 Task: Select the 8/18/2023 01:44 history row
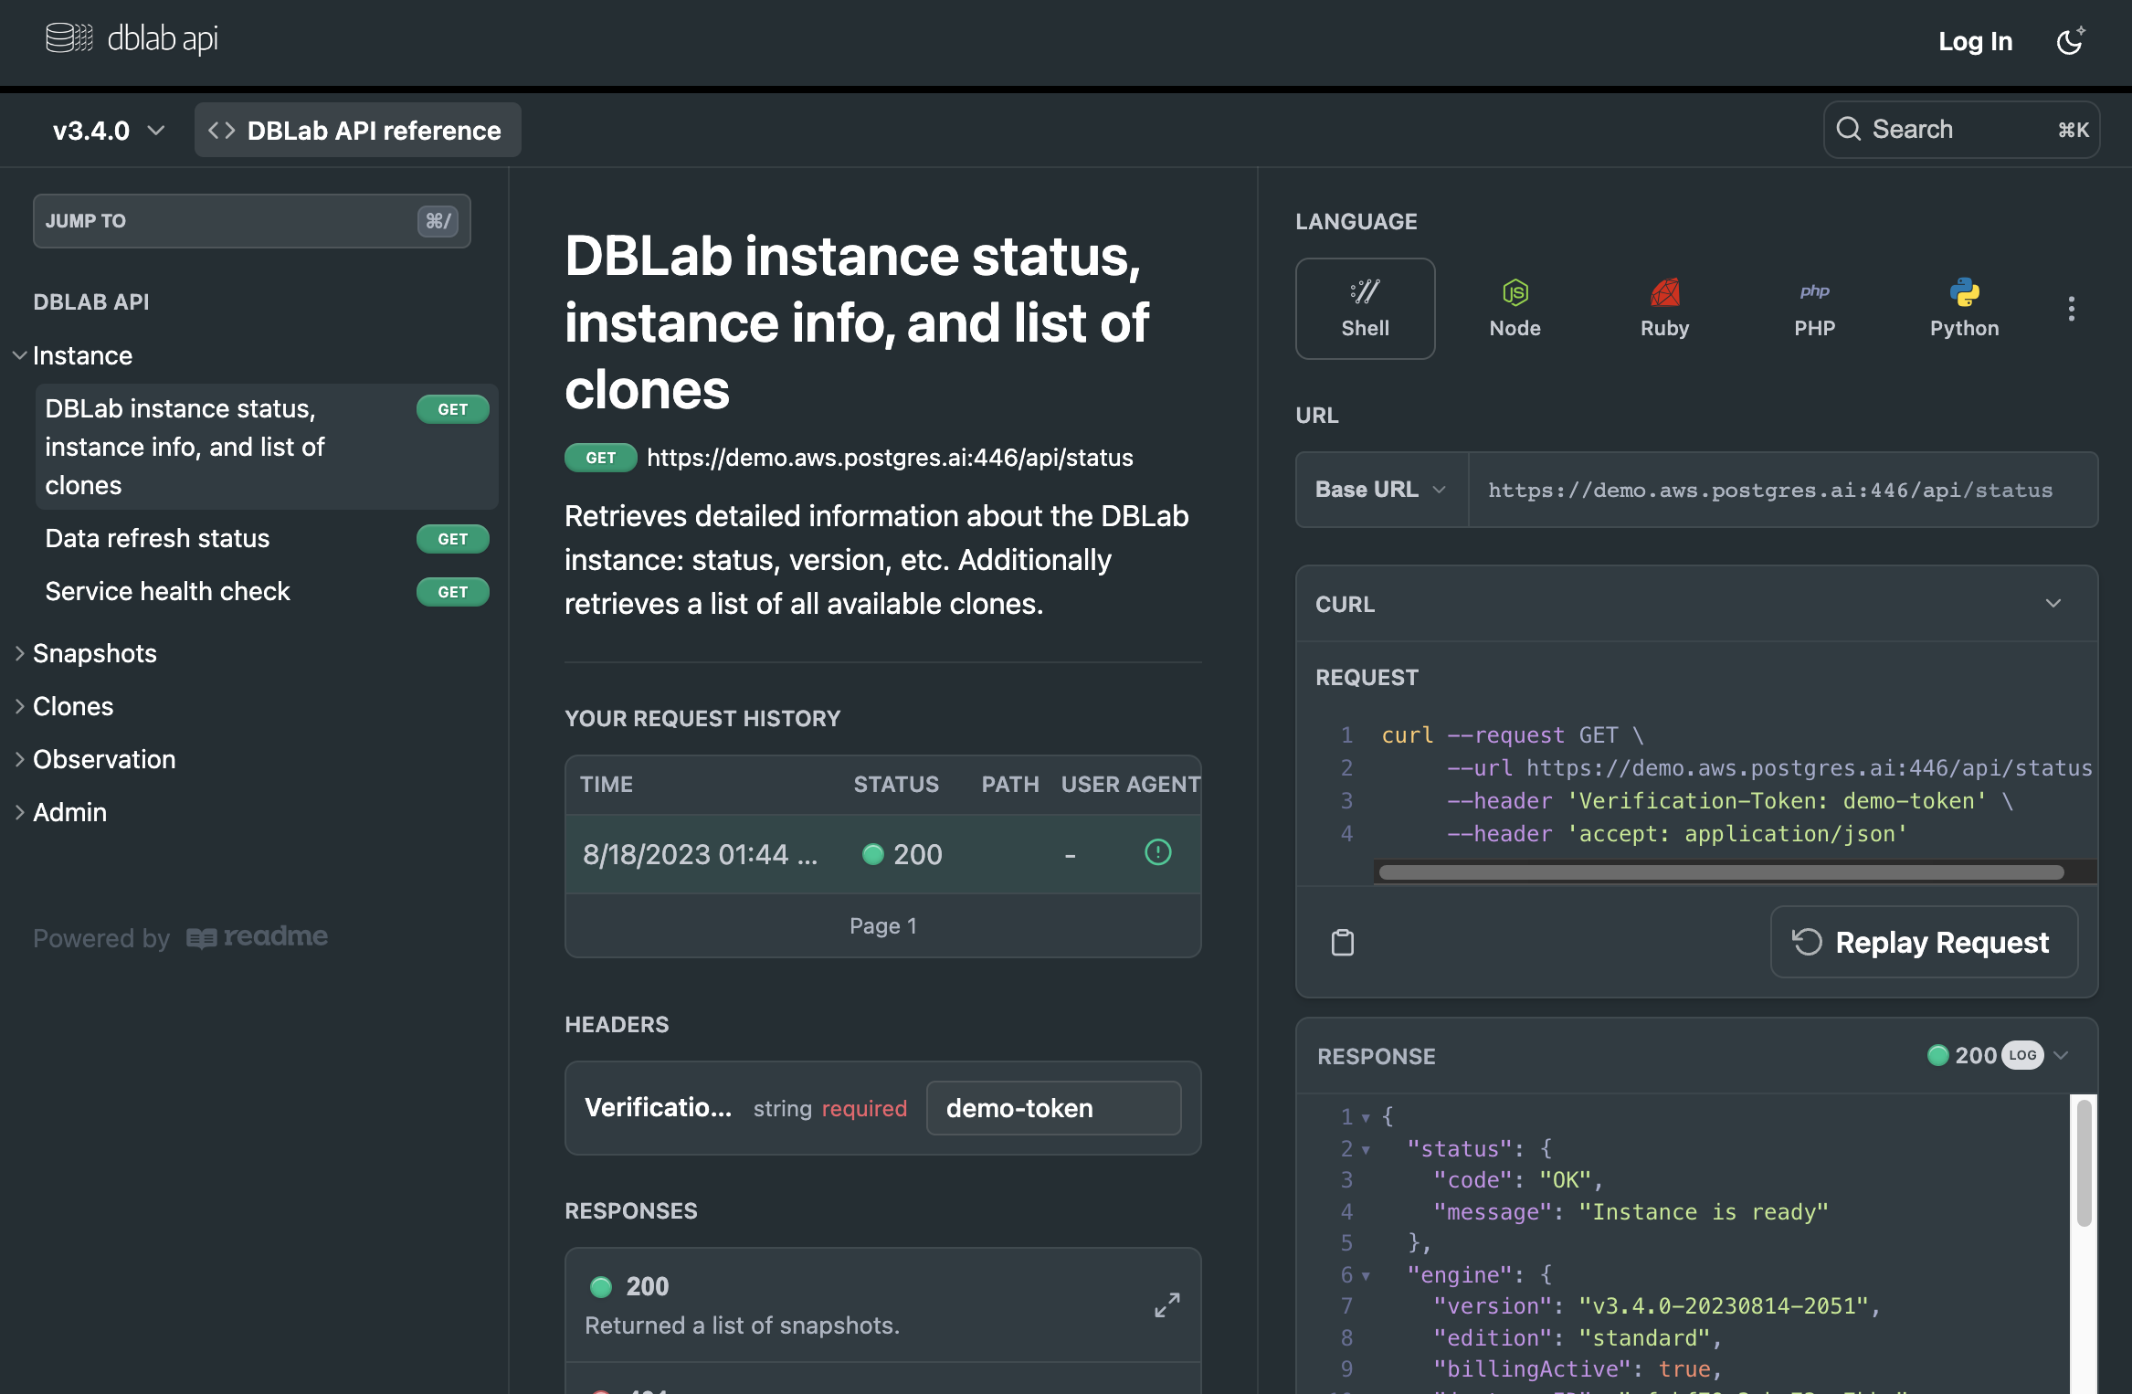tap(882, 854)
